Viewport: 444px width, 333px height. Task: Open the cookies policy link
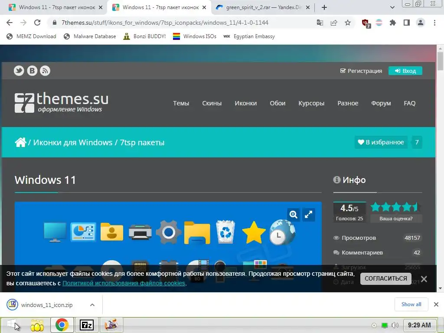[124, 283]
